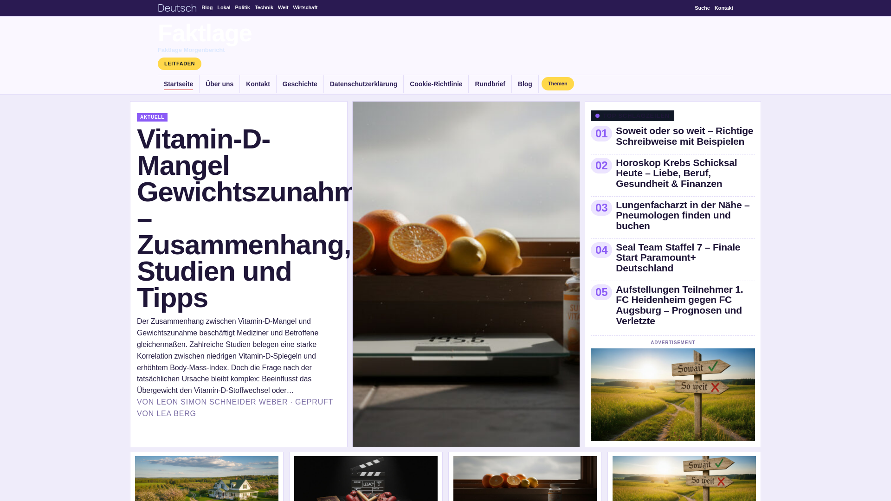Open Seal Team Staffel 7 article
891x501 pixels.
(x=678, y=258)
